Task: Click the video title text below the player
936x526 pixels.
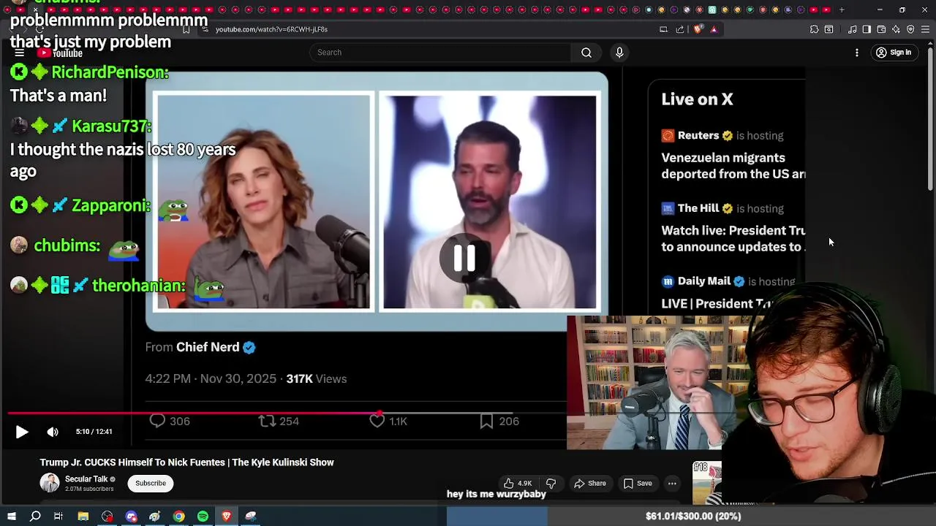Action: point(187,462)
